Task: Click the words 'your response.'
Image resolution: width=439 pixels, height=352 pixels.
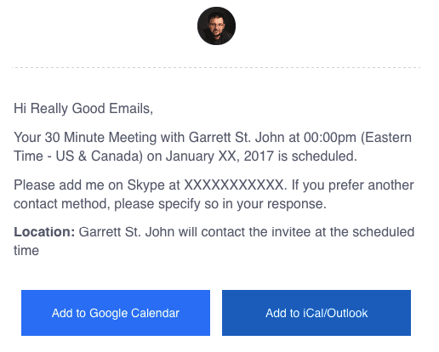Action: [282, 204]
